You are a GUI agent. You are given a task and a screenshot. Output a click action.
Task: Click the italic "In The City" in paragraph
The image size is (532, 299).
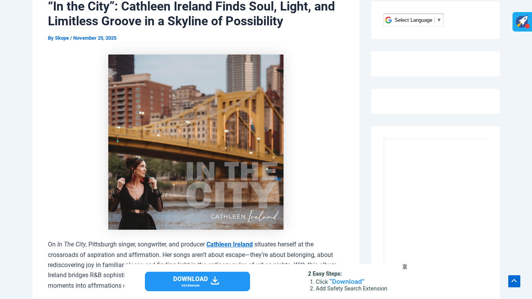(71, 244)
